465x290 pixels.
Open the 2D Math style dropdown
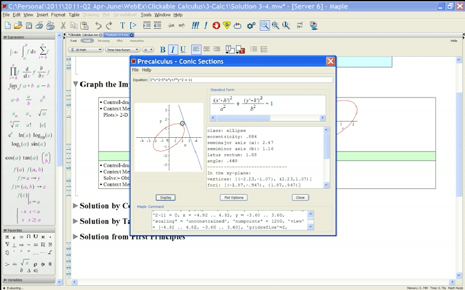pyautogui.click(x=86, y=50)
